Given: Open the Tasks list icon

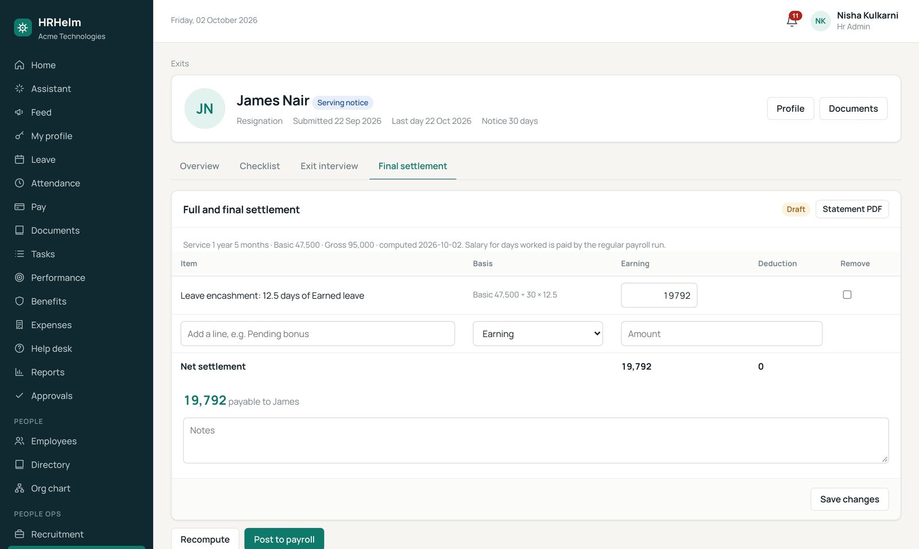Looking at the screenshot, I should [20, 254].
